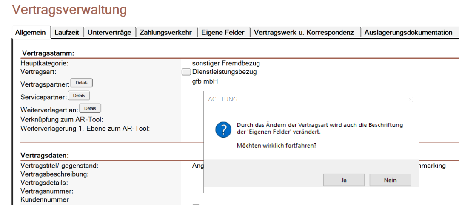Viewport: 459px width, 205px height.
Task: Open the Laufzeit tab
Action: click(67, 32)
